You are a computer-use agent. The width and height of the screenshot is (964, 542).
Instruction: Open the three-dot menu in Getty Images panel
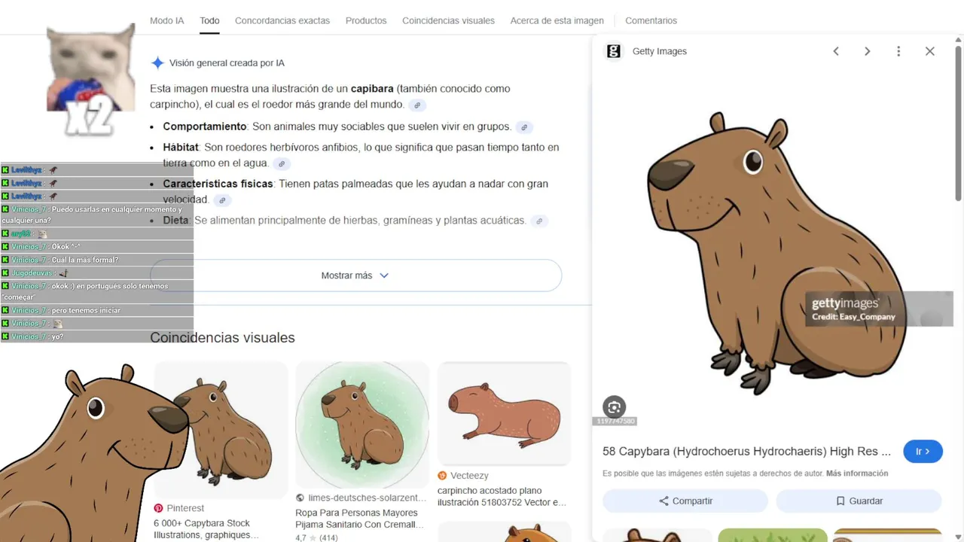898,51
